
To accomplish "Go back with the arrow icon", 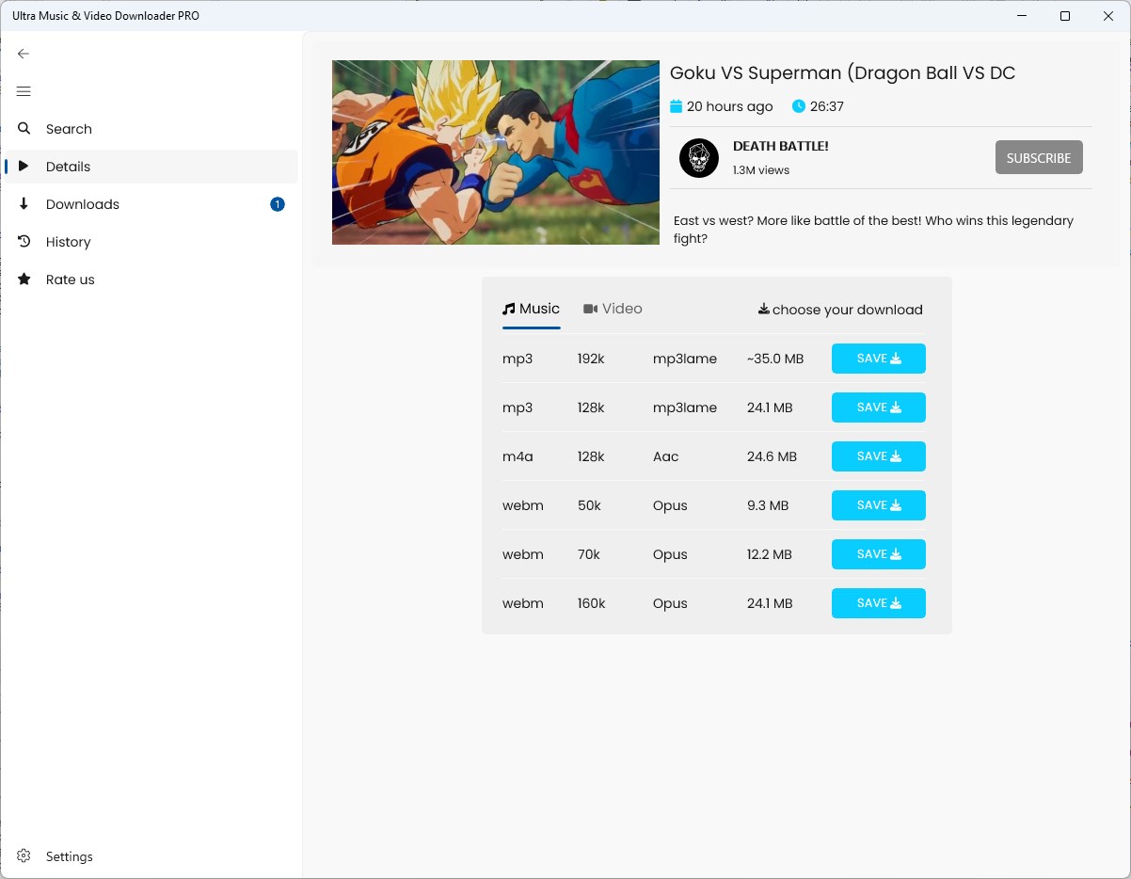I will [x=24, y=54].
